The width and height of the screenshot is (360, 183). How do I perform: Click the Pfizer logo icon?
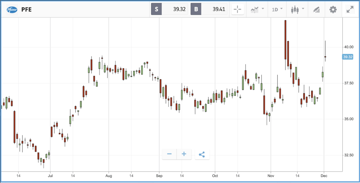point(12,9)
